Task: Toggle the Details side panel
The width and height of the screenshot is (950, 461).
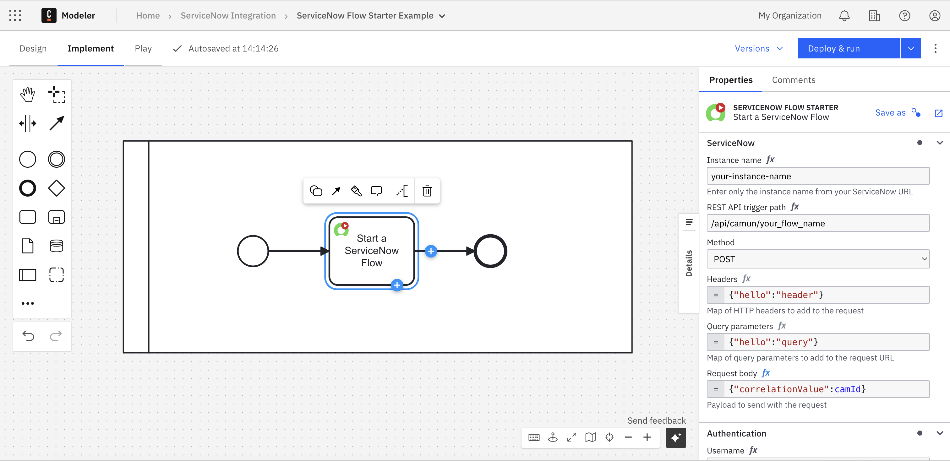Action: 689,263
